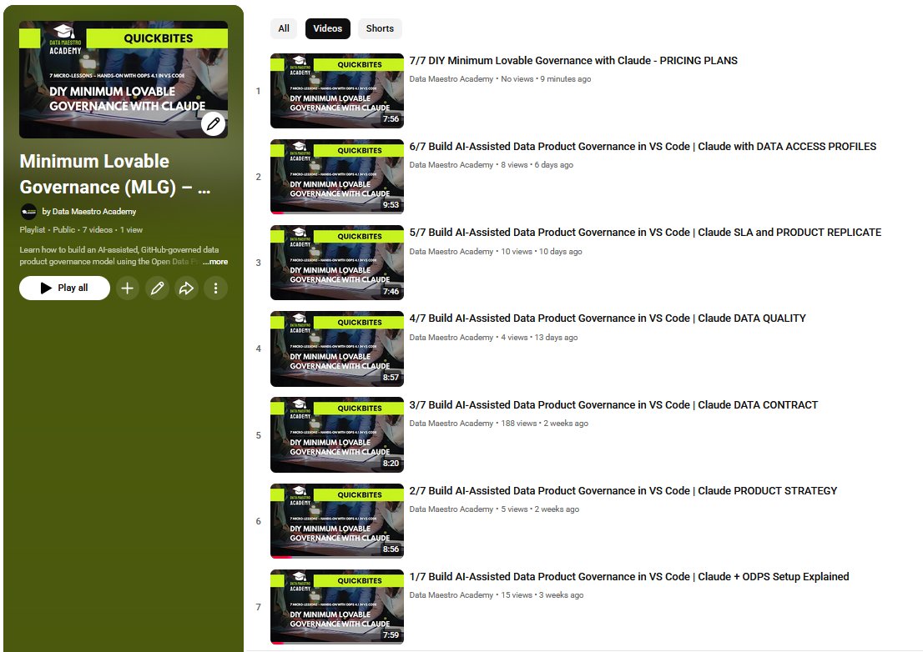The height and width of the screenshot is (652, 923).
Task: Open the edit playlist pencil button beside Play all
Action: (157, 288)
